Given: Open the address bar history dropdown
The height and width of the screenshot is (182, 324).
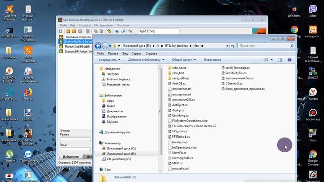Looking at the screenshot, I should point(227,46).
